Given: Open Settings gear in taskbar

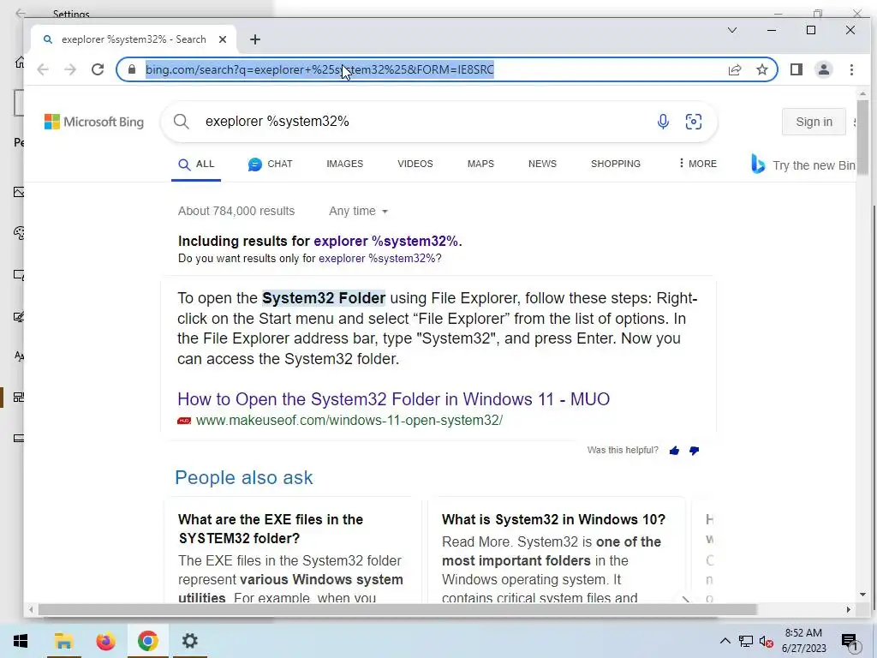Looking at the screenshot, I should 189,641.
